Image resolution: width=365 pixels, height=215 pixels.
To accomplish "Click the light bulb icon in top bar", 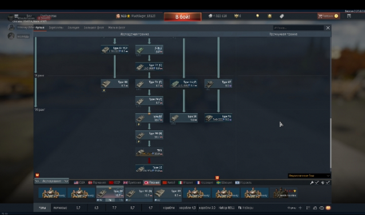I will 257,16.
